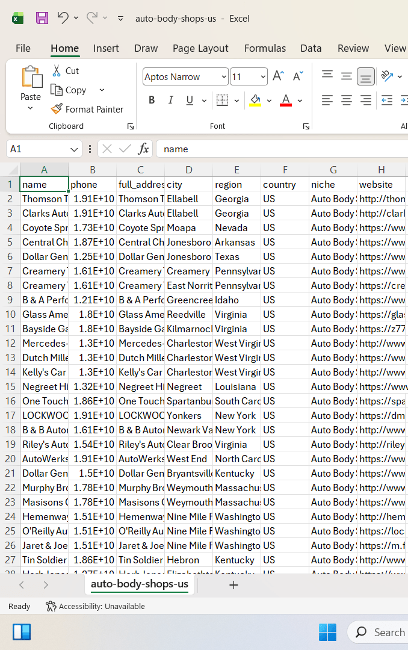Select column G header
Image resolution: width=408 pixels, height=650 pixels.
point(333,170)
